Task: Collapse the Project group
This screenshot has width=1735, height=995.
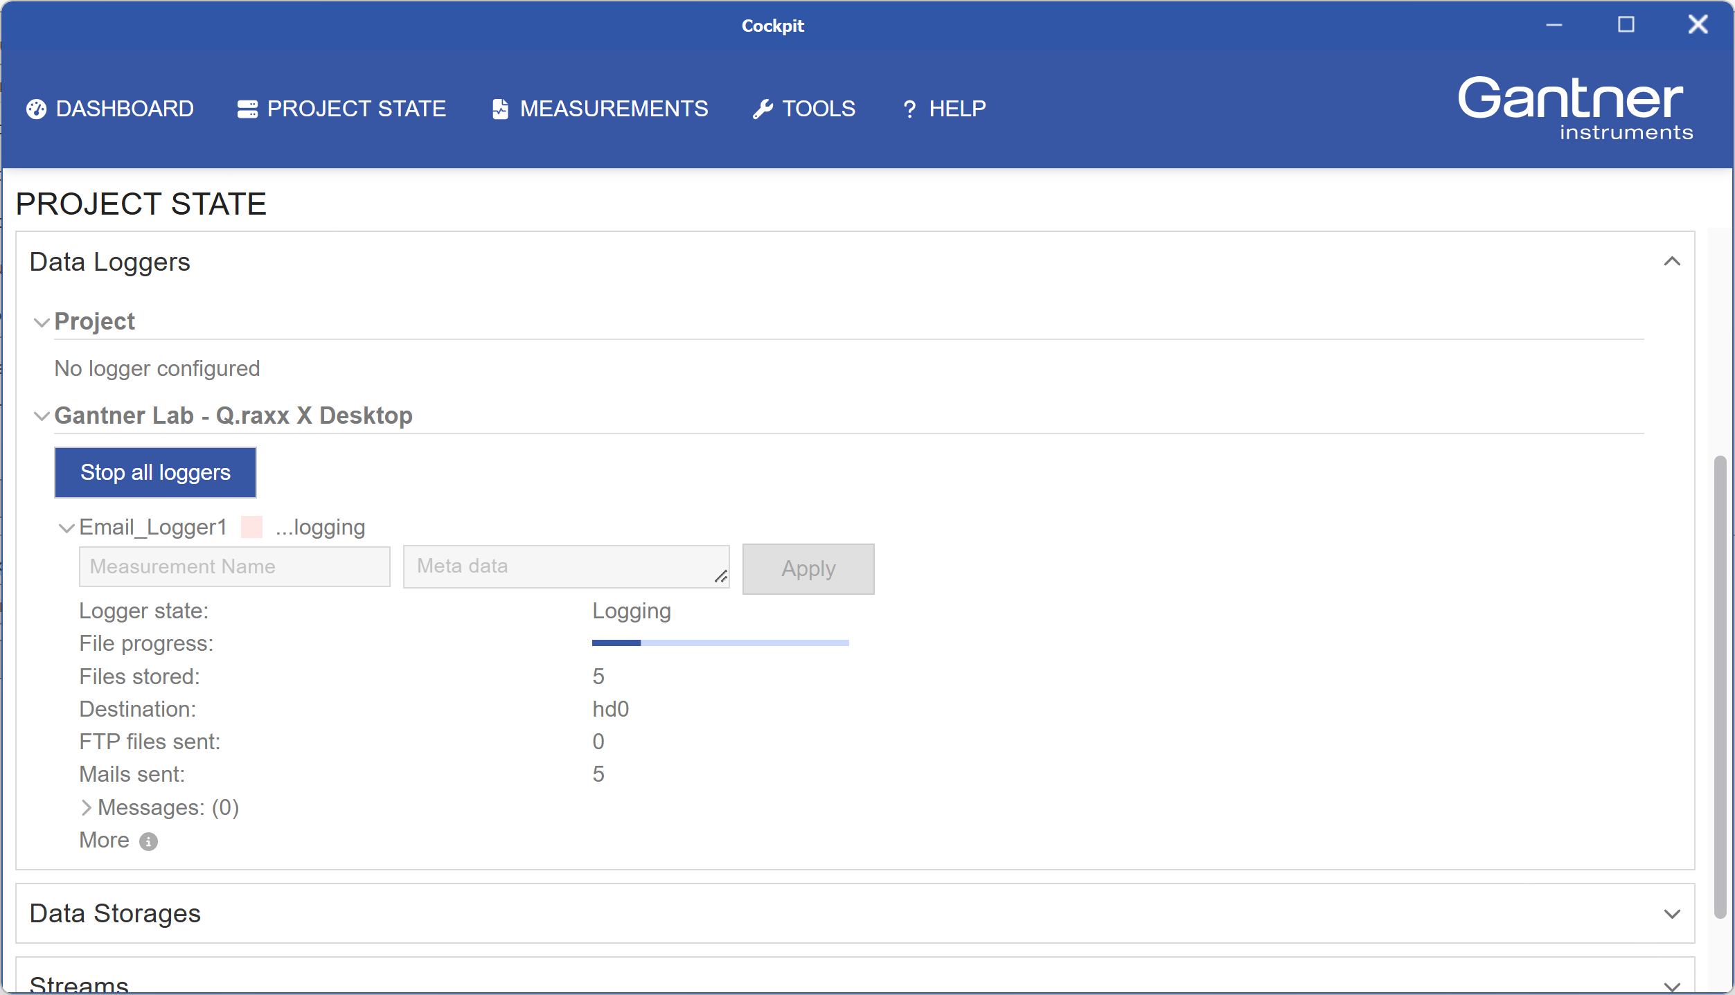Action: coord(42,323)
